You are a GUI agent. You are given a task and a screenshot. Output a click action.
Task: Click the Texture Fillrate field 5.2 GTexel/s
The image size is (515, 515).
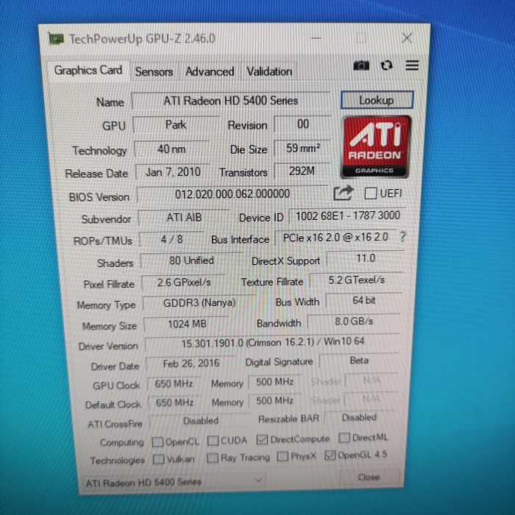(356, 280)
